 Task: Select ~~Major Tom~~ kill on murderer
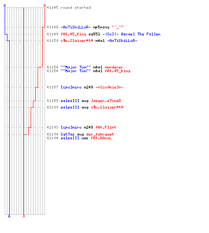[76, 67]
